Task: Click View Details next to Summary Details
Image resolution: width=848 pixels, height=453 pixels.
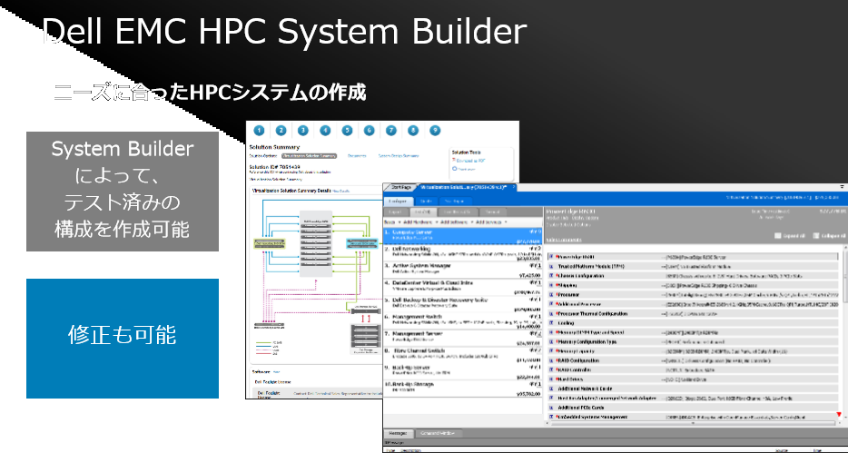Action: pos(340,191)
